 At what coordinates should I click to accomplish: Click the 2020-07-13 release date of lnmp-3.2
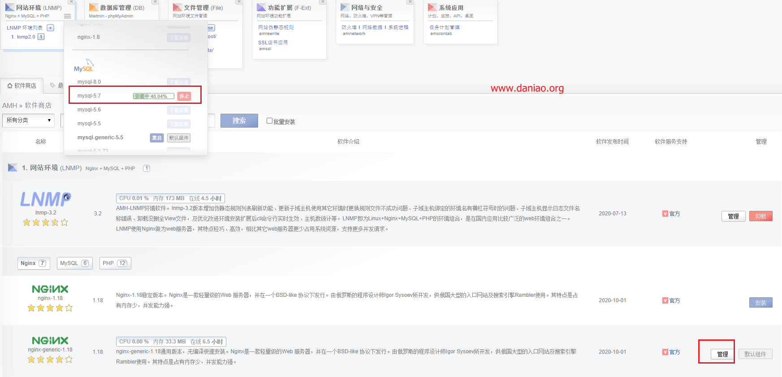click(613, 214)
